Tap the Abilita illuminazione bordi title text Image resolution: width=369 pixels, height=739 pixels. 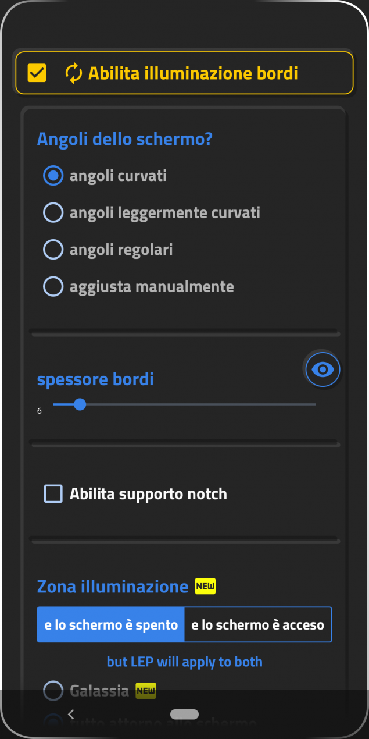click(193, 73)
